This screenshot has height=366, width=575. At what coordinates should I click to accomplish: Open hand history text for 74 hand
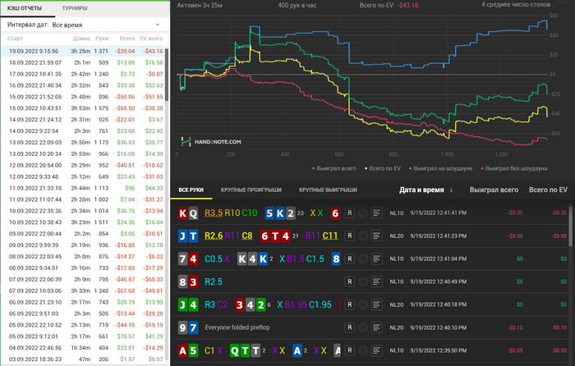tap(376, 258)
